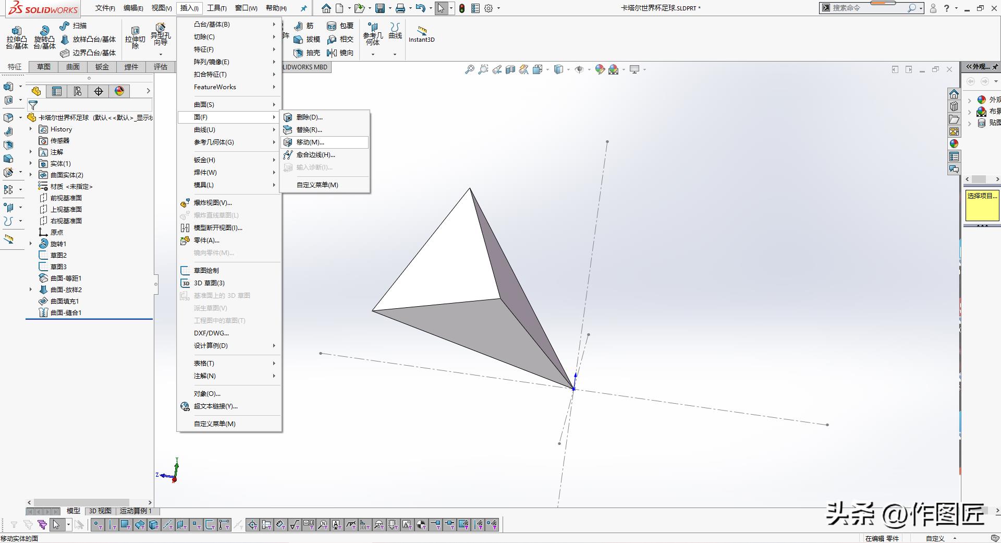The width and height of the screenshot is (1001, 543).
Task: Toggle the traffic light rebuild icon
Action: click(x=462, y=8)
